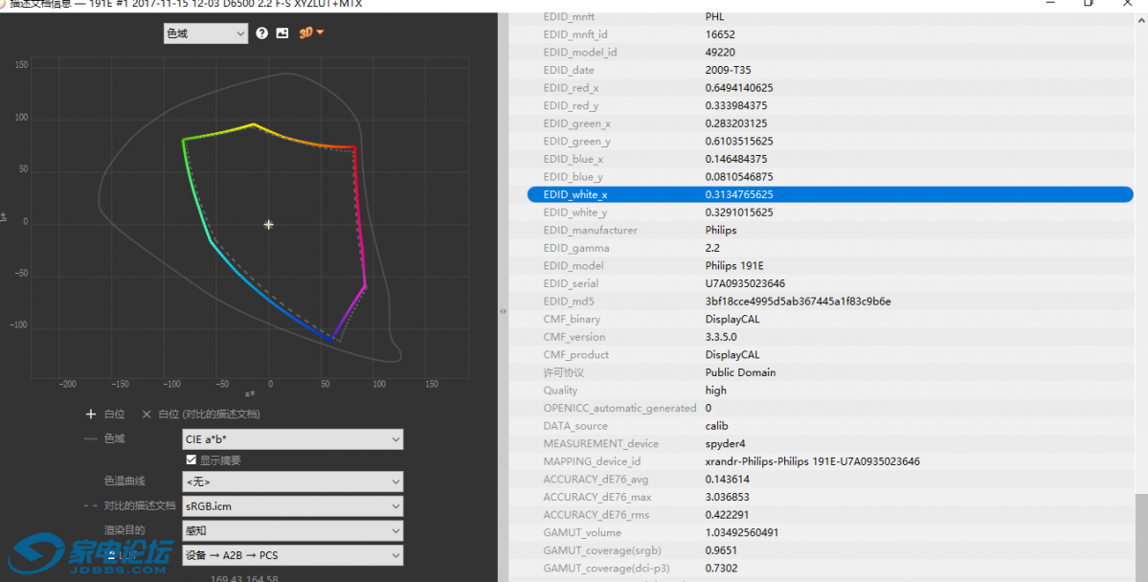Click the white point crosshair in gamut plot

(x=269, y=225)
